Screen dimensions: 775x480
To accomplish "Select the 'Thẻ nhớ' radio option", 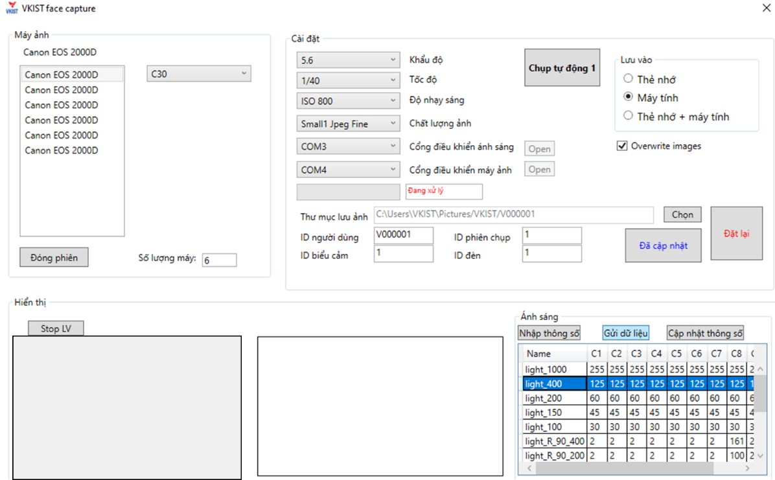I will [628, 79].
